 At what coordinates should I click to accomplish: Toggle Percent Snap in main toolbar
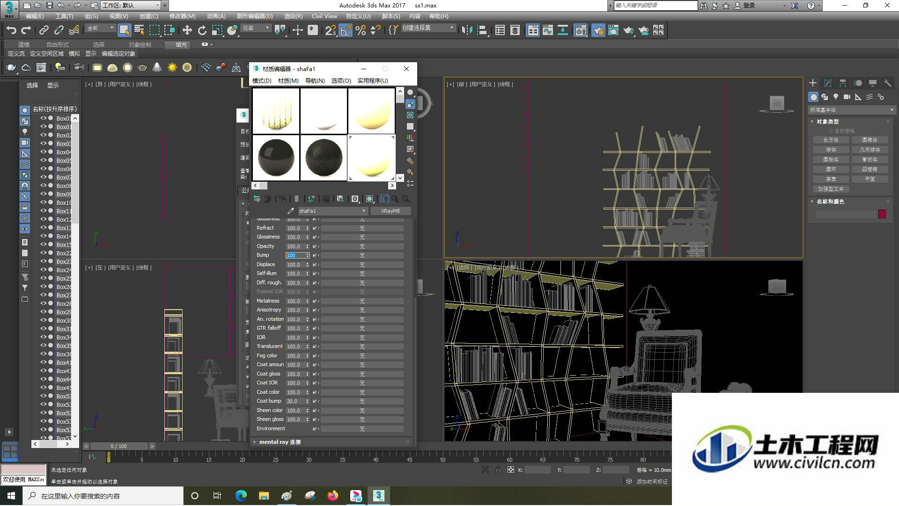point(361,30)
